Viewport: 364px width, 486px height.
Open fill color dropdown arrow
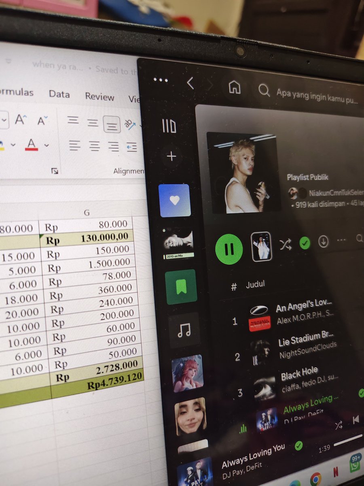(13, 144)
